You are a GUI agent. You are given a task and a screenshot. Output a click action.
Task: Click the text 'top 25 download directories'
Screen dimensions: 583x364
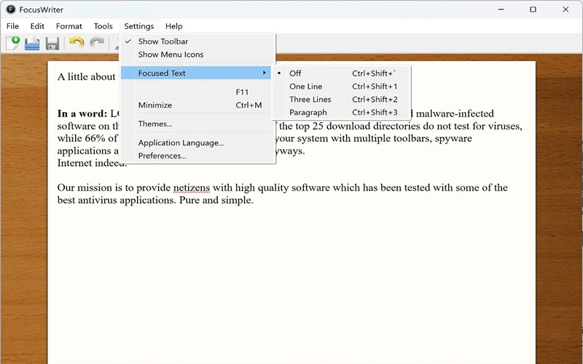pyautogui.click(x=358, y=126)
